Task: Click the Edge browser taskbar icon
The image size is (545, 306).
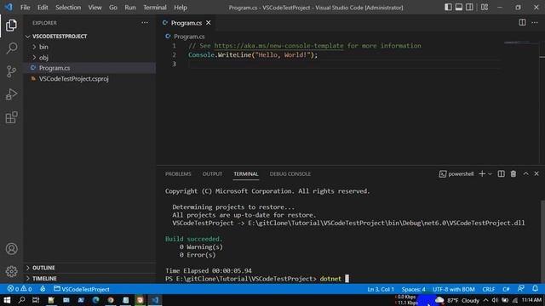Action: (x=95, y=300)
